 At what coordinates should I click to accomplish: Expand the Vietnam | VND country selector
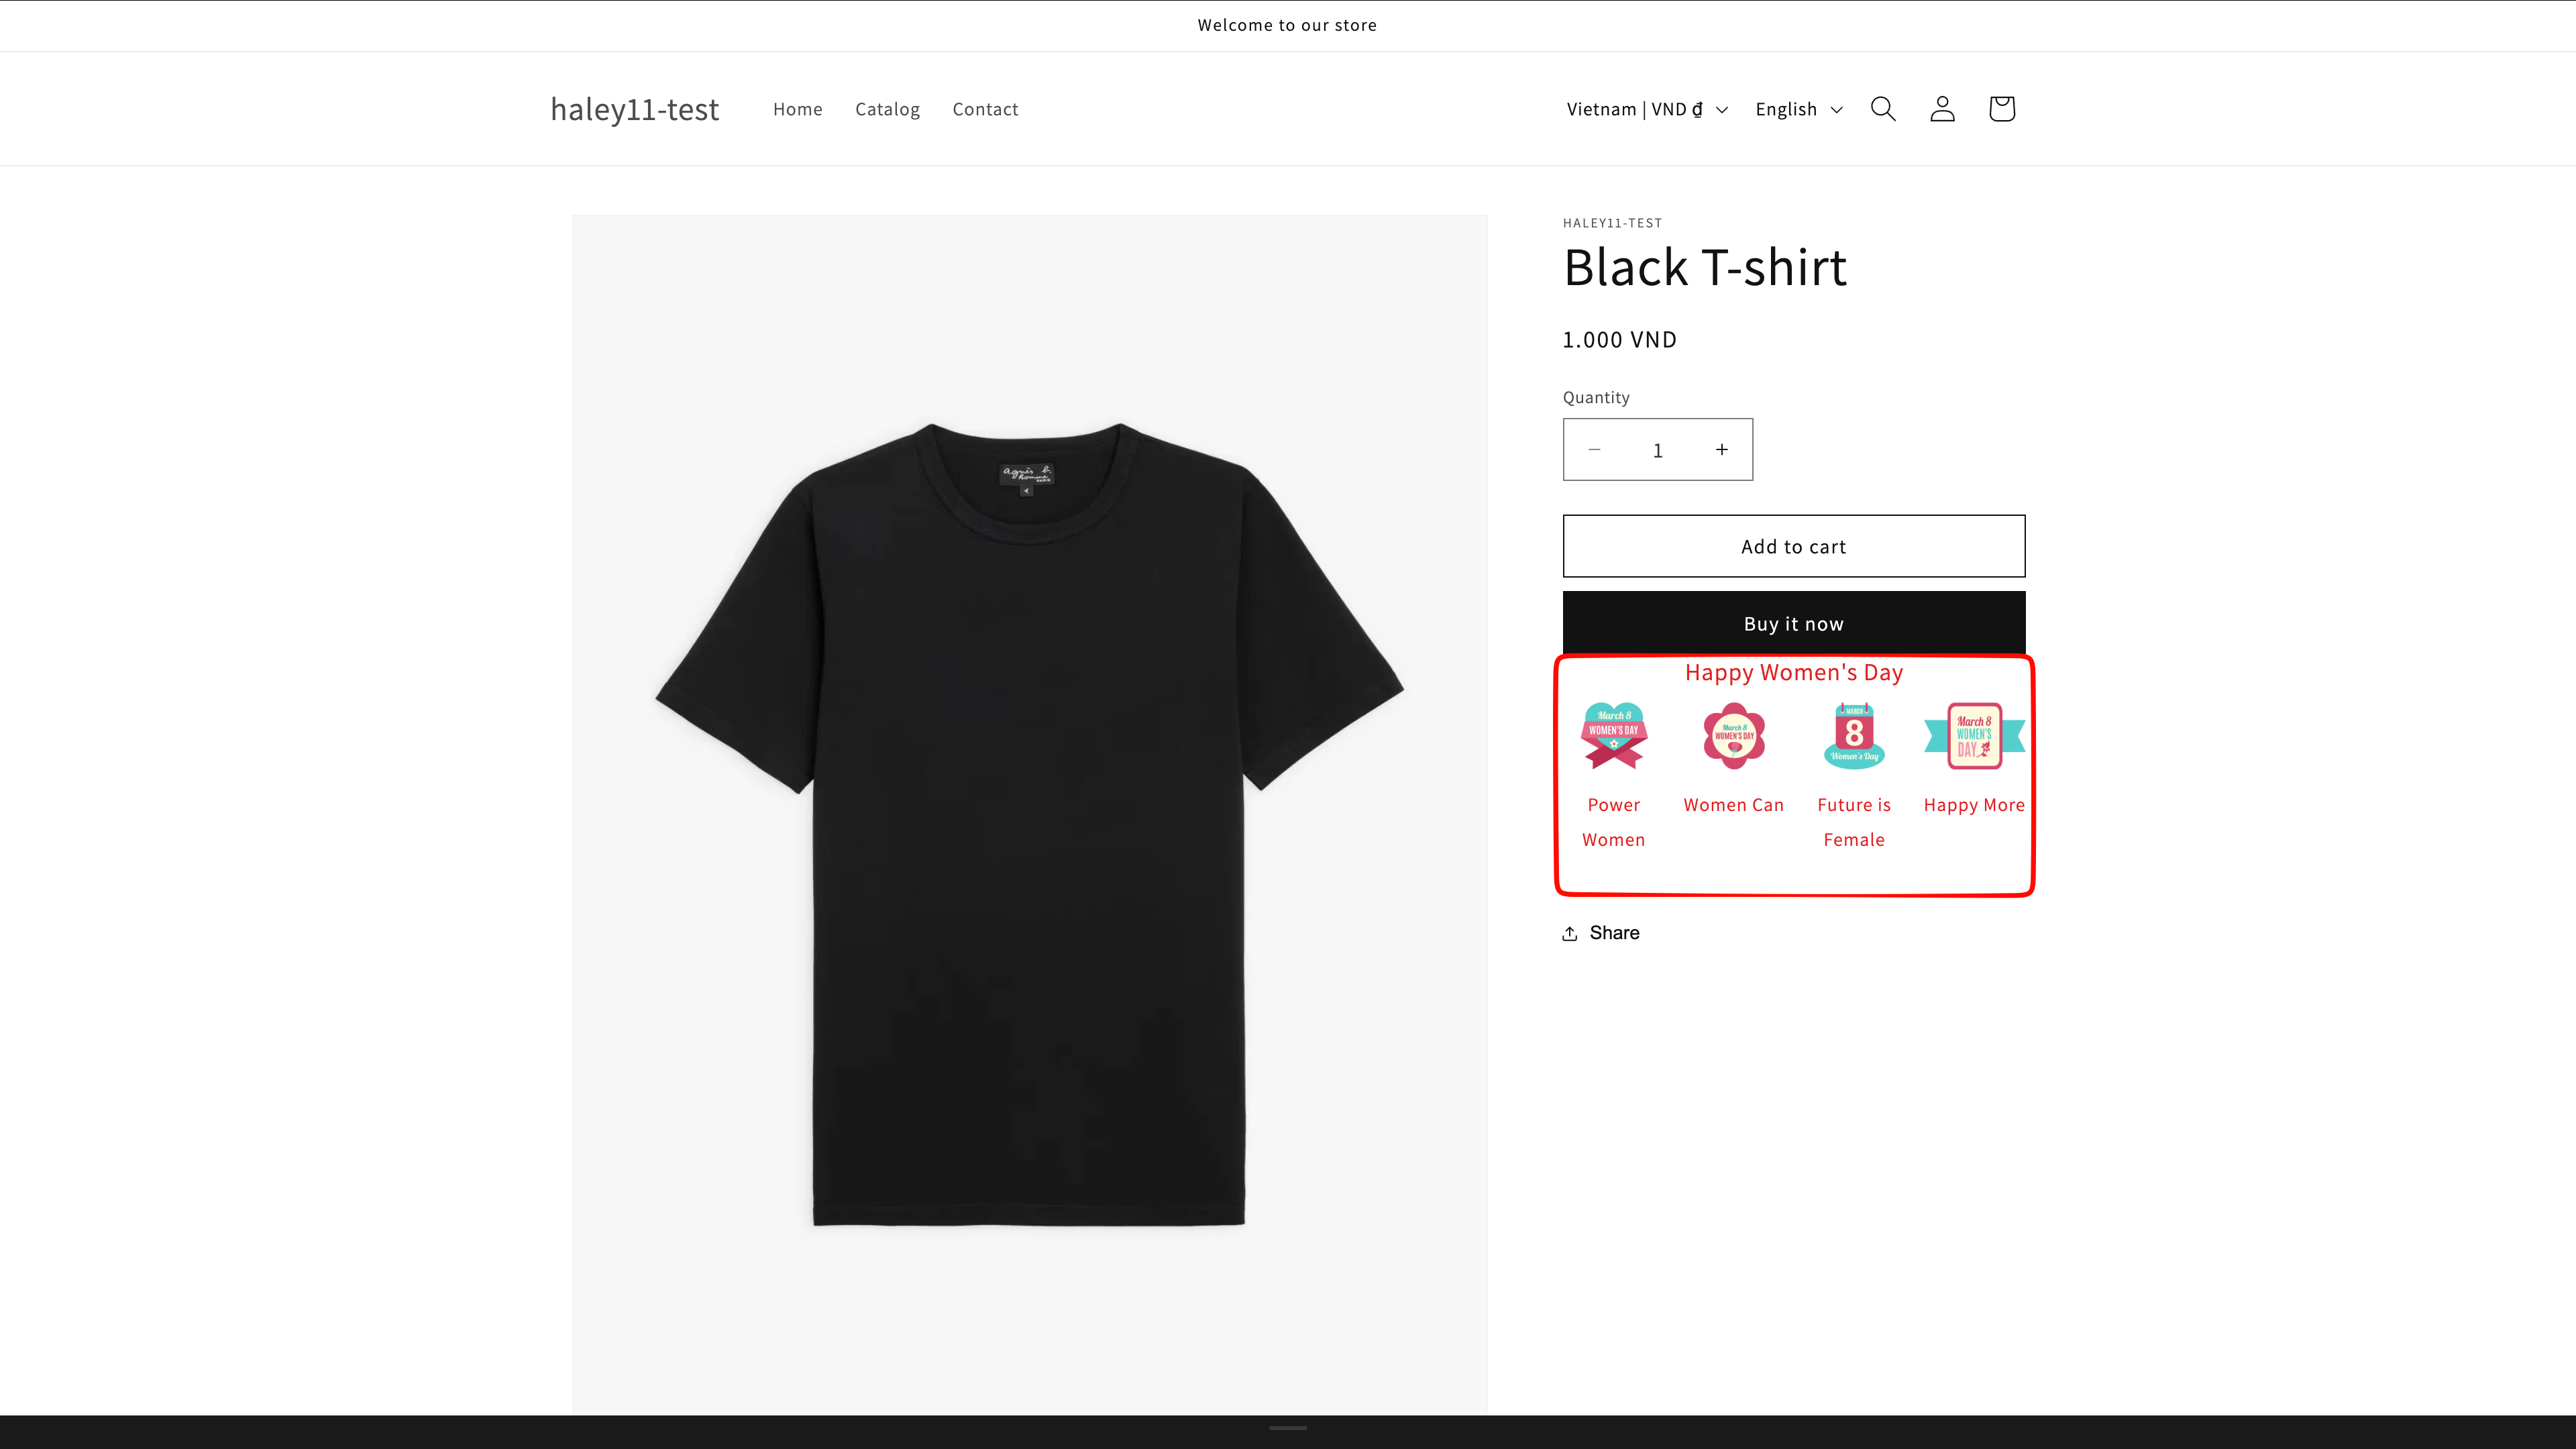point(1647,109)
